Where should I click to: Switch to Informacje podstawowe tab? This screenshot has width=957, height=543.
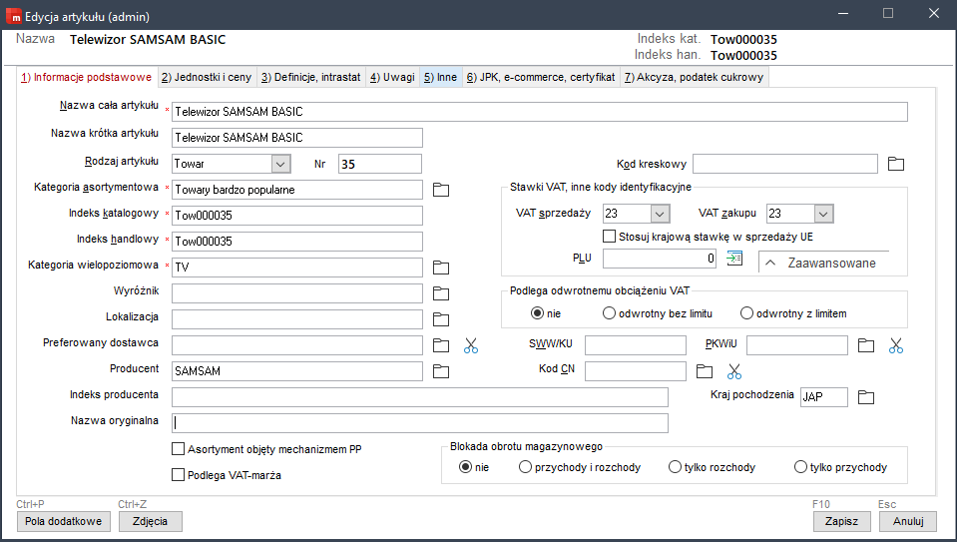tap(86, 77)
